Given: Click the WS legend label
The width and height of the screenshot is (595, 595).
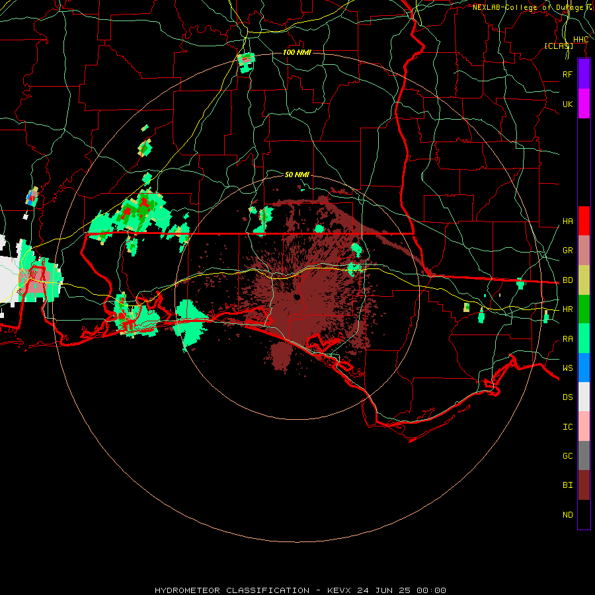Looking at the screenshot, I should [567, 368].
